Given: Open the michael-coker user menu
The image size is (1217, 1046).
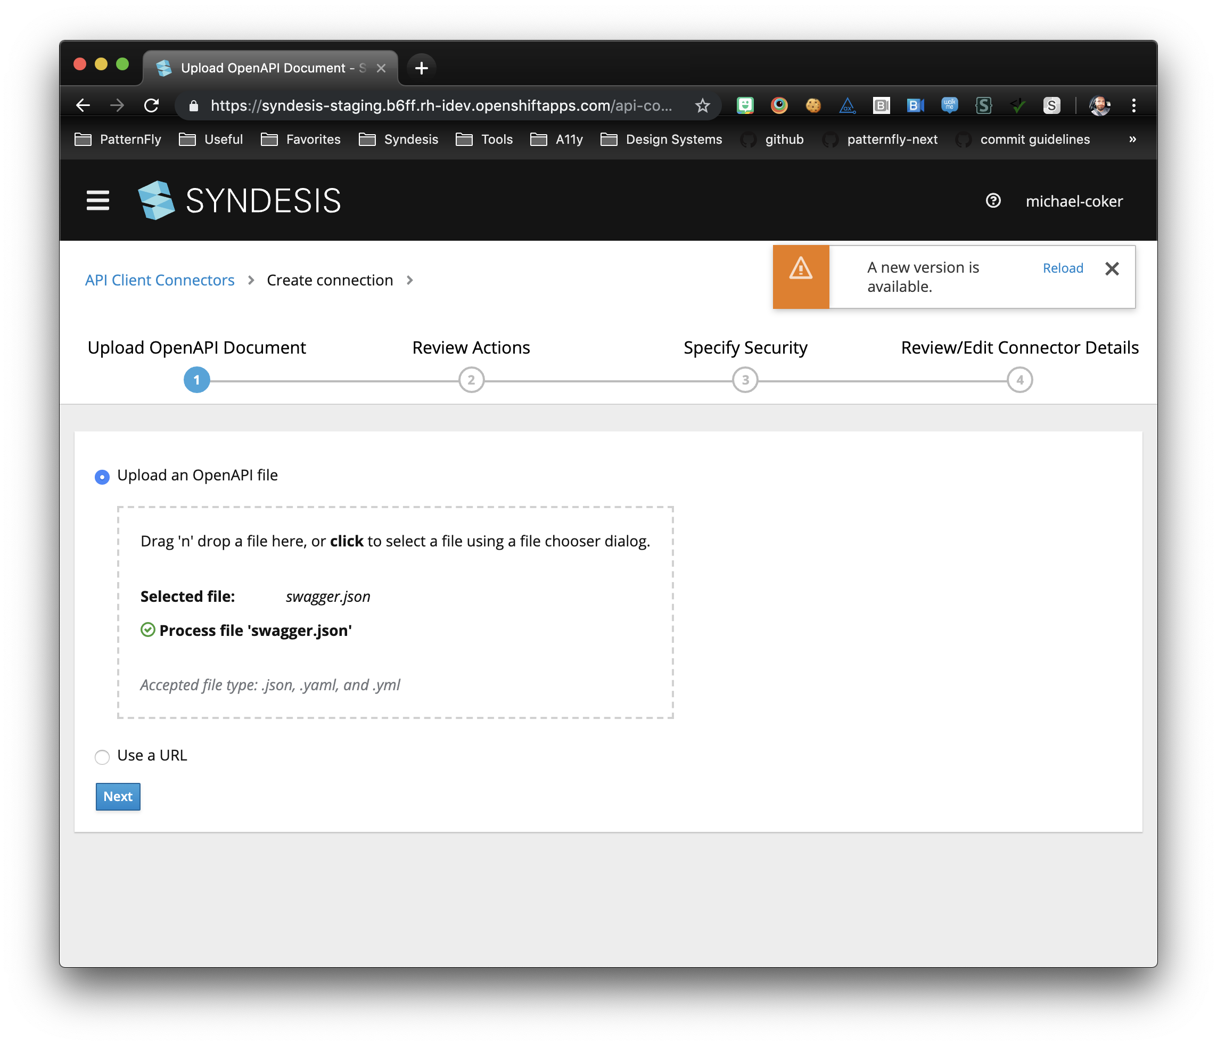Looking at the screenshot, I should [x=1074, y=201].
